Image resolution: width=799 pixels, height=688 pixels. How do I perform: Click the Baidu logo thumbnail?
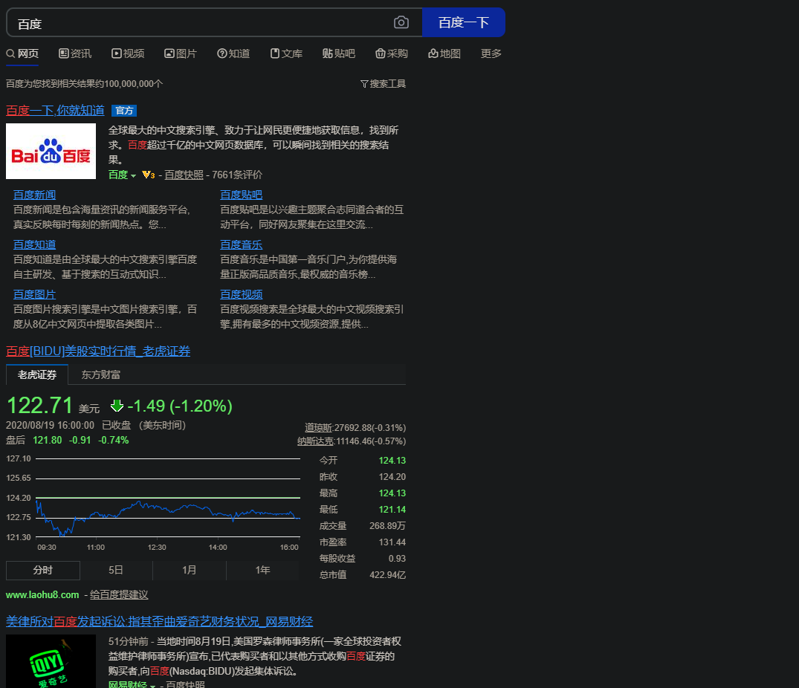[x=51, y=152]
